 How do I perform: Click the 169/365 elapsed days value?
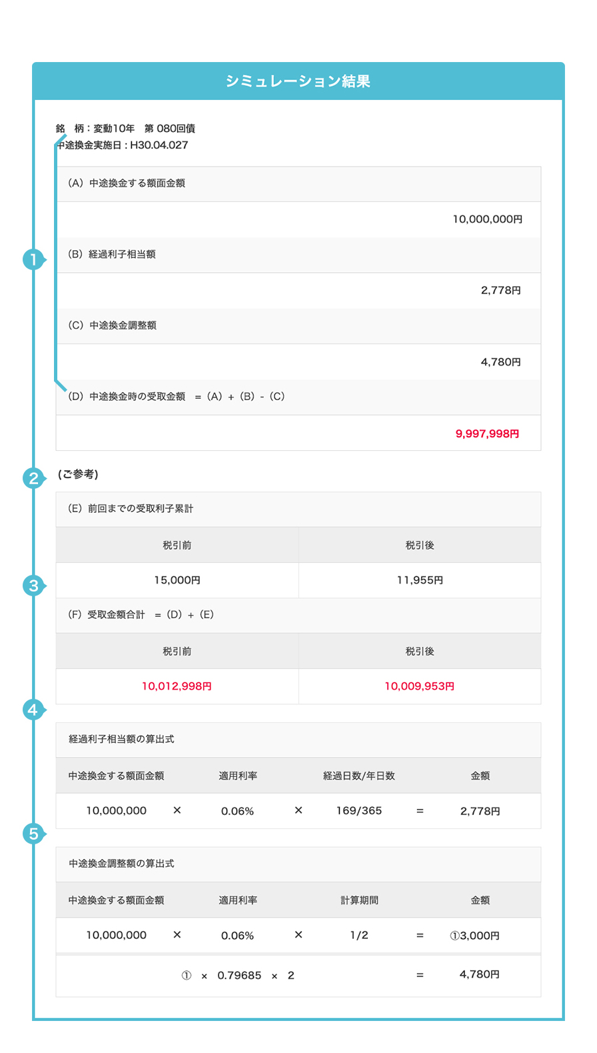(x=359, y=811)
